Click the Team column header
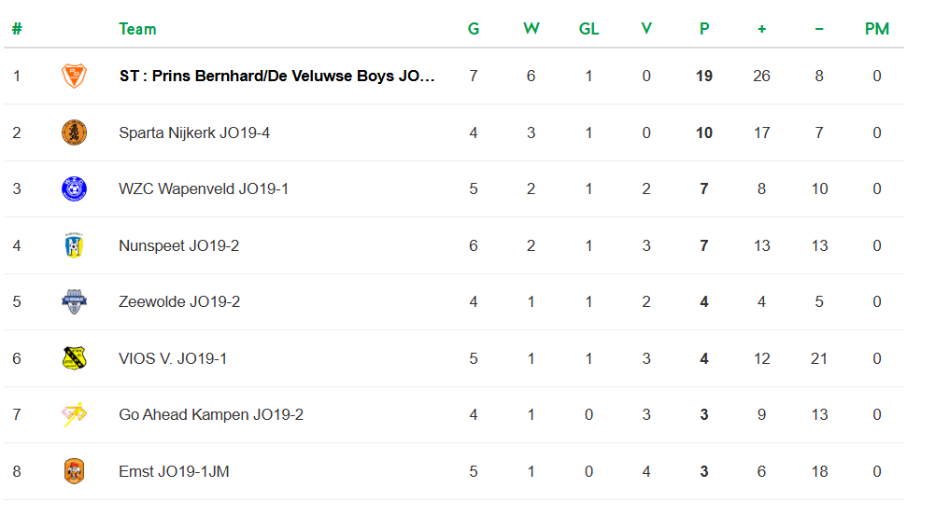This screenshot has width=935, height=516. coord(137,29)
